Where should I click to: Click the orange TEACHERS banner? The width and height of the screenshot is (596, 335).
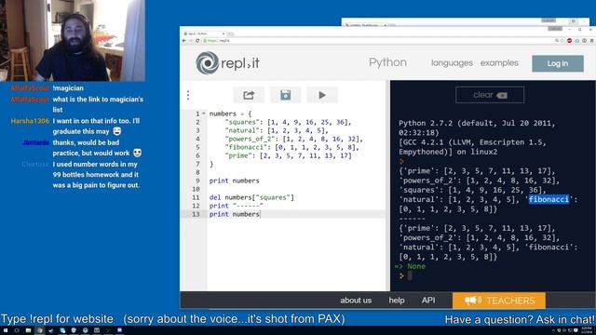499,301
